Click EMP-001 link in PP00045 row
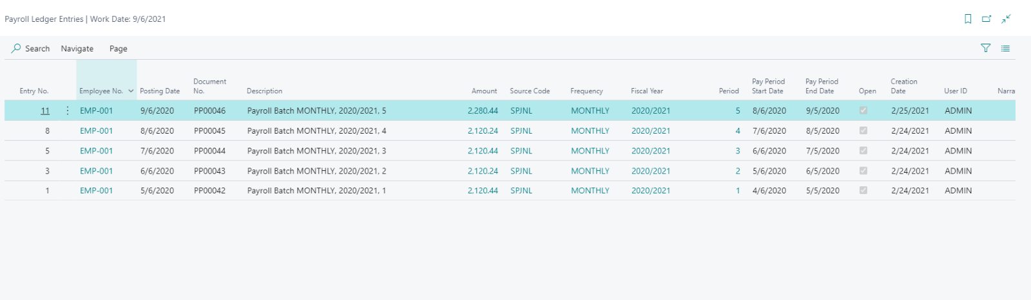The width and height of the screenshot is (1031, 300). click(96, 130)
